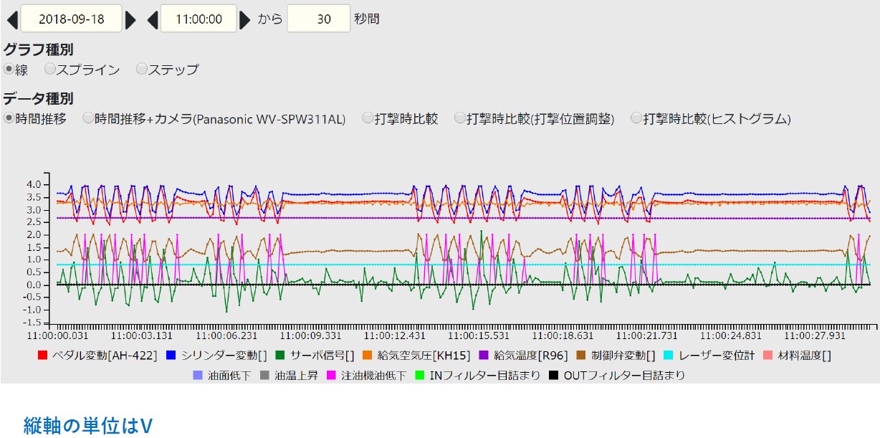880x438 pixels.
Task: Click the シリンダー変動[] legend label
Action: (x=224, y=355)
